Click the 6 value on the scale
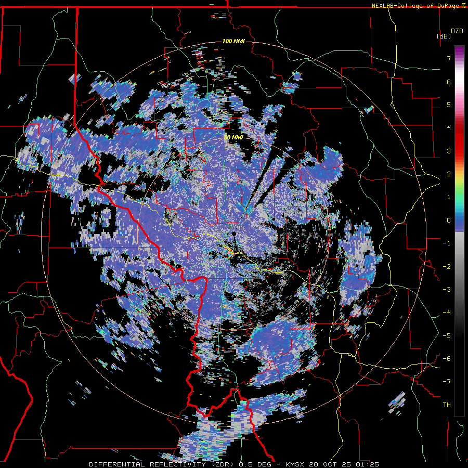The image size is (468, 468). pyautogui.click(x=449, y=82)
